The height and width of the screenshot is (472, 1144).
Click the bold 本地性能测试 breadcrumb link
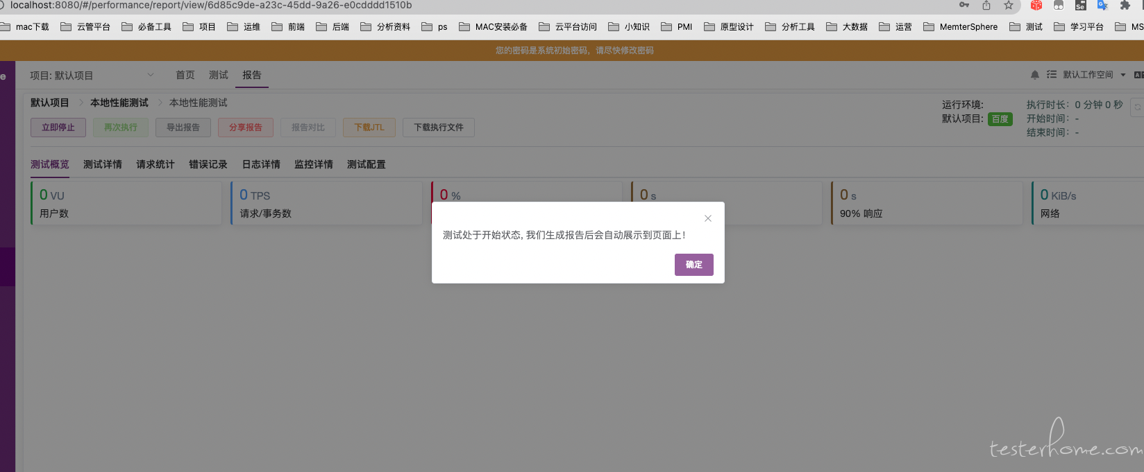click(119, 103)
